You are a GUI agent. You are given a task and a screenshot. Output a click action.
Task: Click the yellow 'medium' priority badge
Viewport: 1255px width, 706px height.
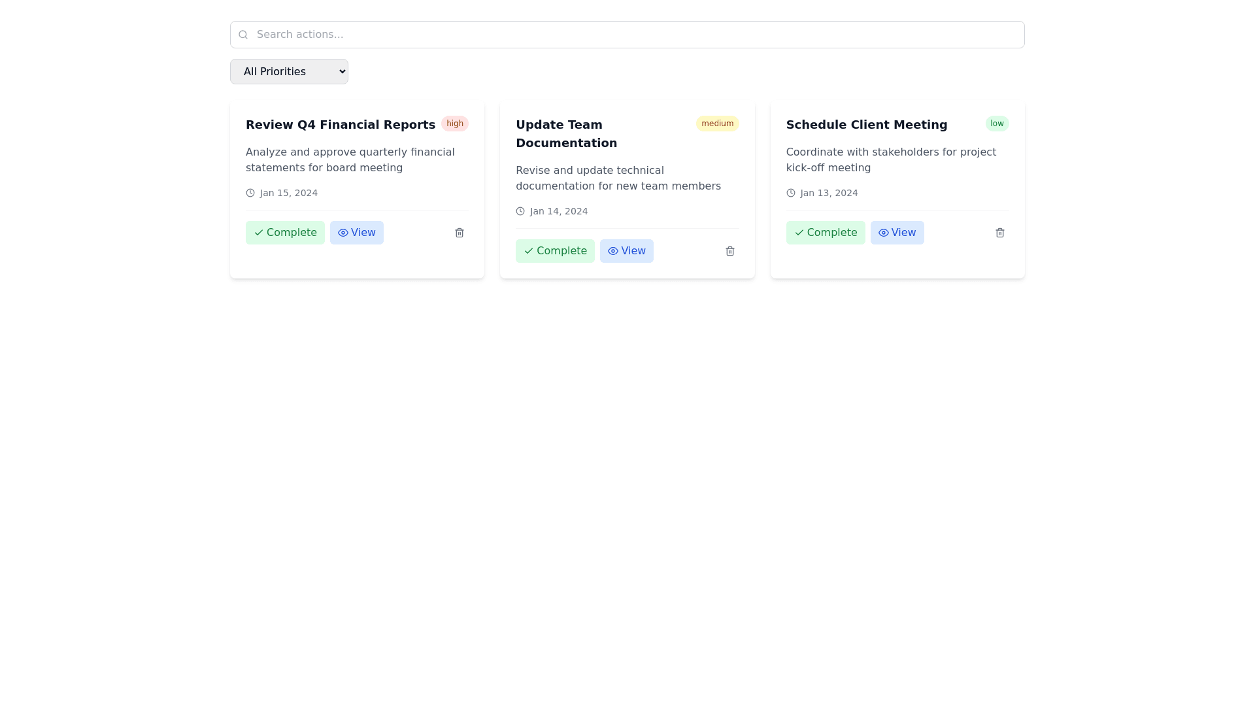pos(717,124)
